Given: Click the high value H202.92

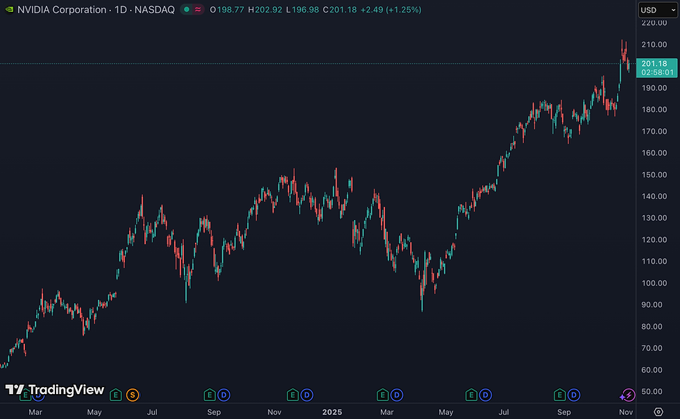Looking at the screenshot, I should [x=265, y=10].
